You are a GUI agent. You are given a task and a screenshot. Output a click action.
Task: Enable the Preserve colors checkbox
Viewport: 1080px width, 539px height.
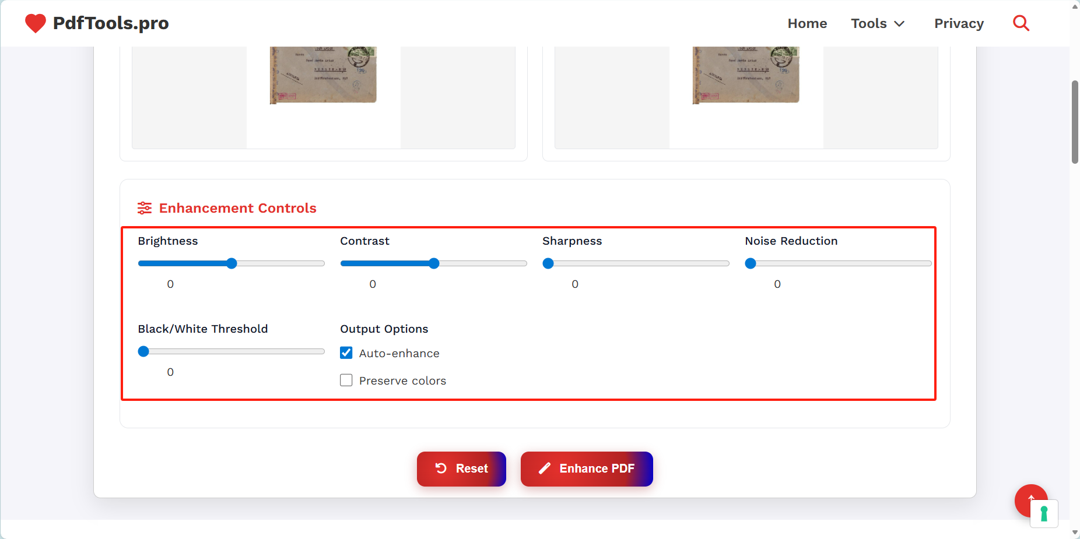[346, 381]
